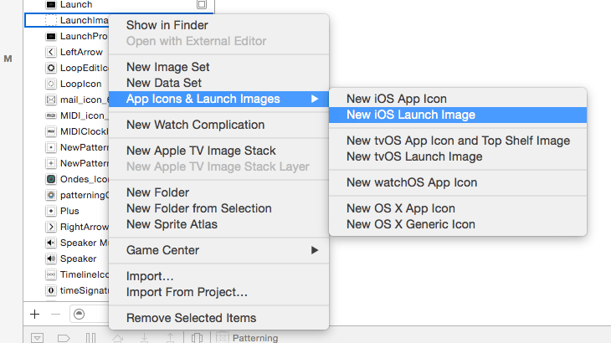Choose New Apple TV Image Stack
The width and height of the screenshot is (611, 343).
pyautogui.click(x=201, y=151)
